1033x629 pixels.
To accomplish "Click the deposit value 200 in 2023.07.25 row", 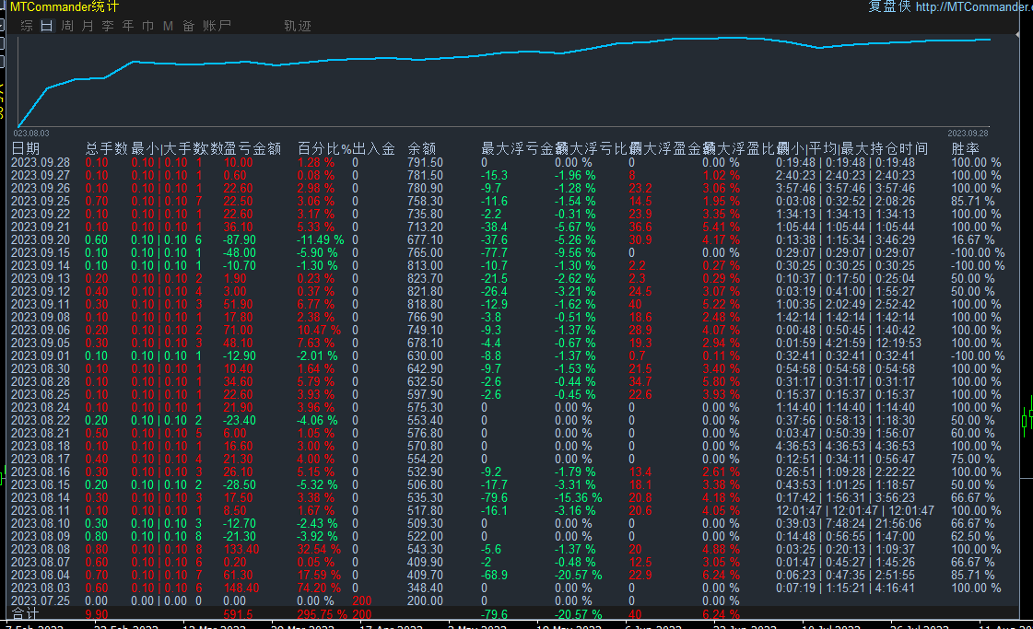I will [361, 600].
